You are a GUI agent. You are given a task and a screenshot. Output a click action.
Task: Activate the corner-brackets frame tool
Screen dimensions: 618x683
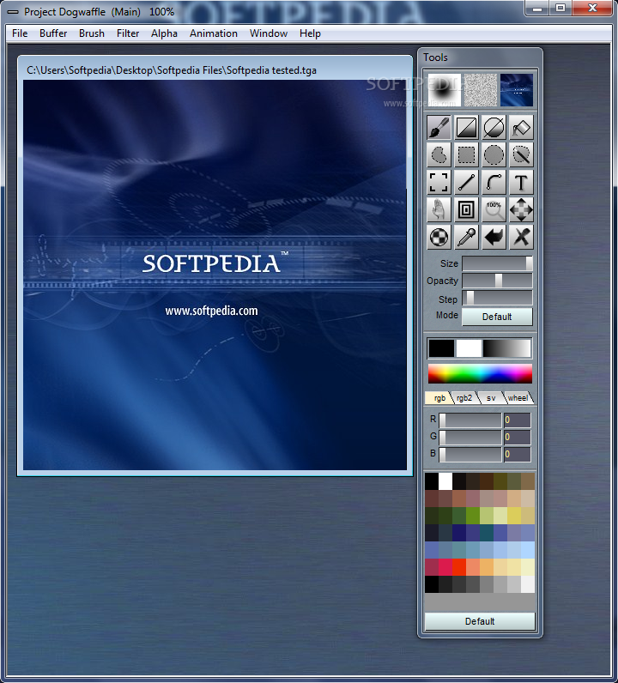point(439,182)
